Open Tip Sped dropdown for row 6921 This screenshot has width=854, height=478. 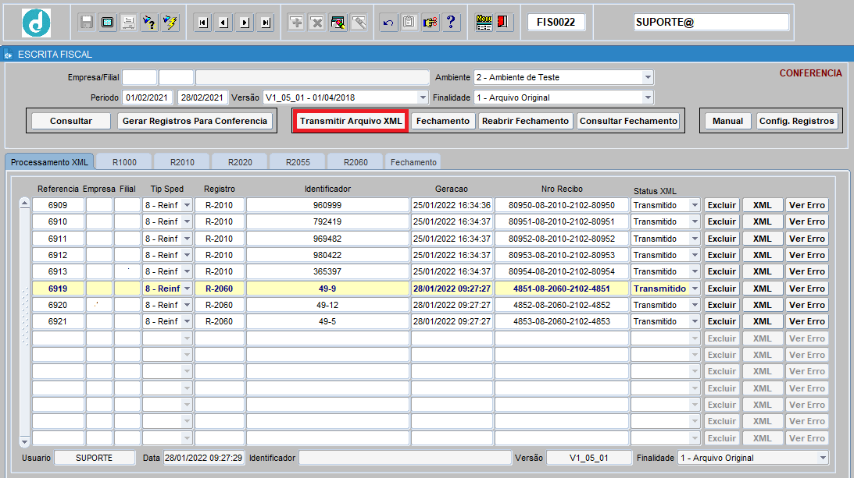pos(187,321)
